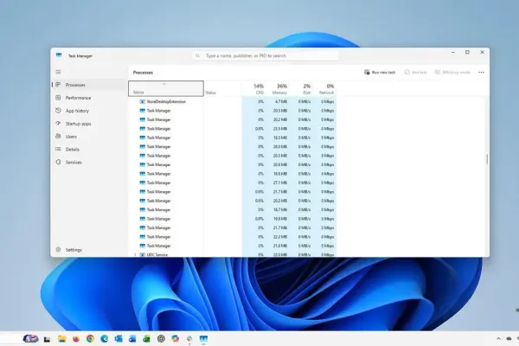The image size is (519, 346).
Task: Sort processes by the Name column
Action: click(x=166, y=88)
